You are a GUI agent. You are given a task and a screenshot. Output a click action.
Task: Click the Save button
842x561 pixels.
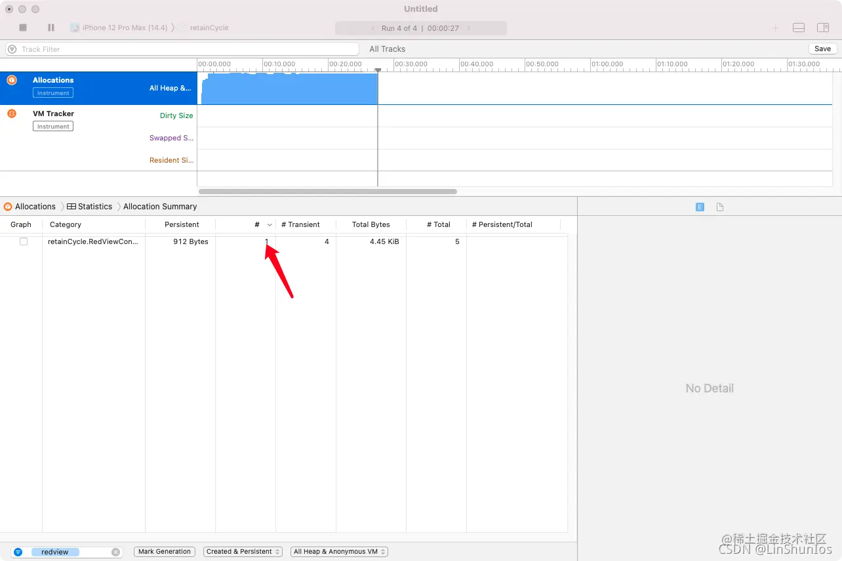pyautogui.click(x=822, y=49)
